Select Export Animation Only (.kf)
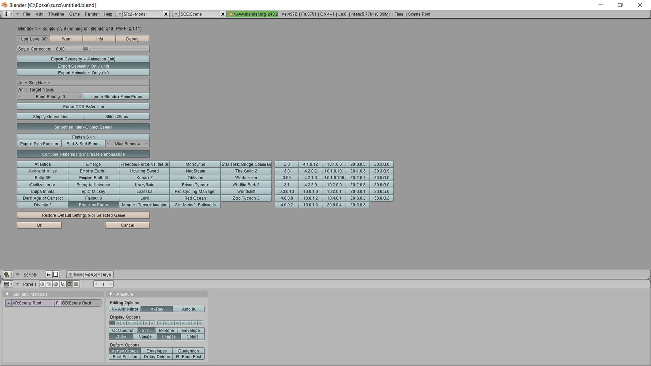 [x=83, y=73]
